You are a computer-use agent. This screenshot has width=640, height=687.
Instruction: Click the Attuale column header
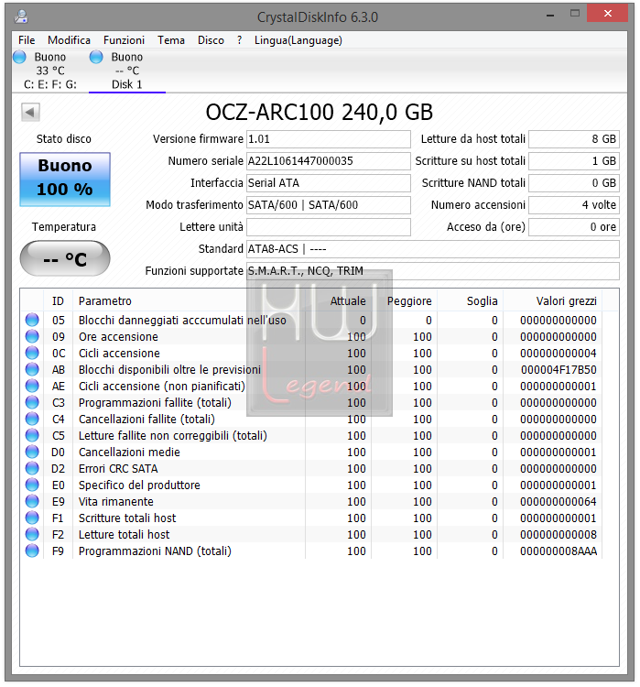coord(338,301)
